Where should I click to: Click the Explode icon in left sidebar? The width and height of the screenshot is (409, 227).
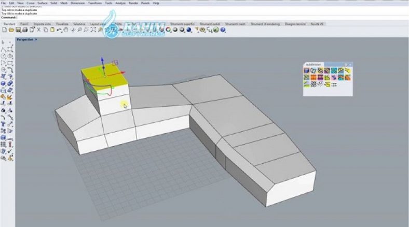(x=10, y=97)
